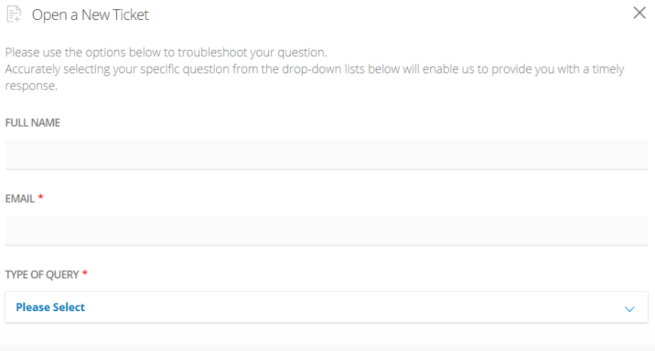Click into the Email input field
This screenshot has width=655, height=351.
[326, 231]
